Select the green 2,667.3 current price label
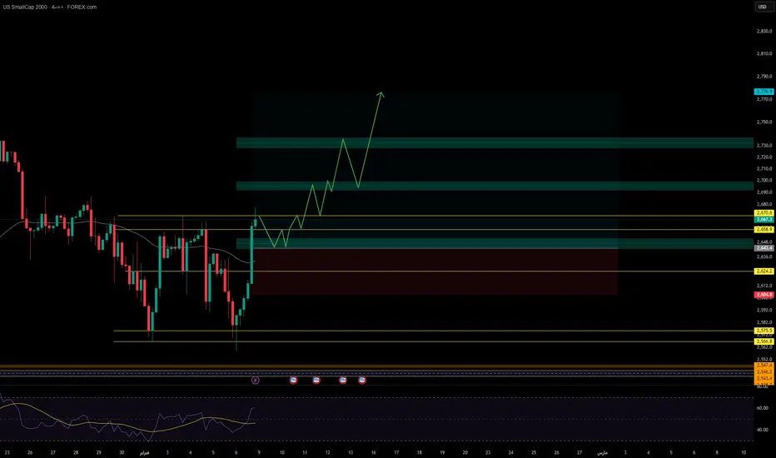The width and height of the screenshot is (776, 458). click(x=764, y=219)
